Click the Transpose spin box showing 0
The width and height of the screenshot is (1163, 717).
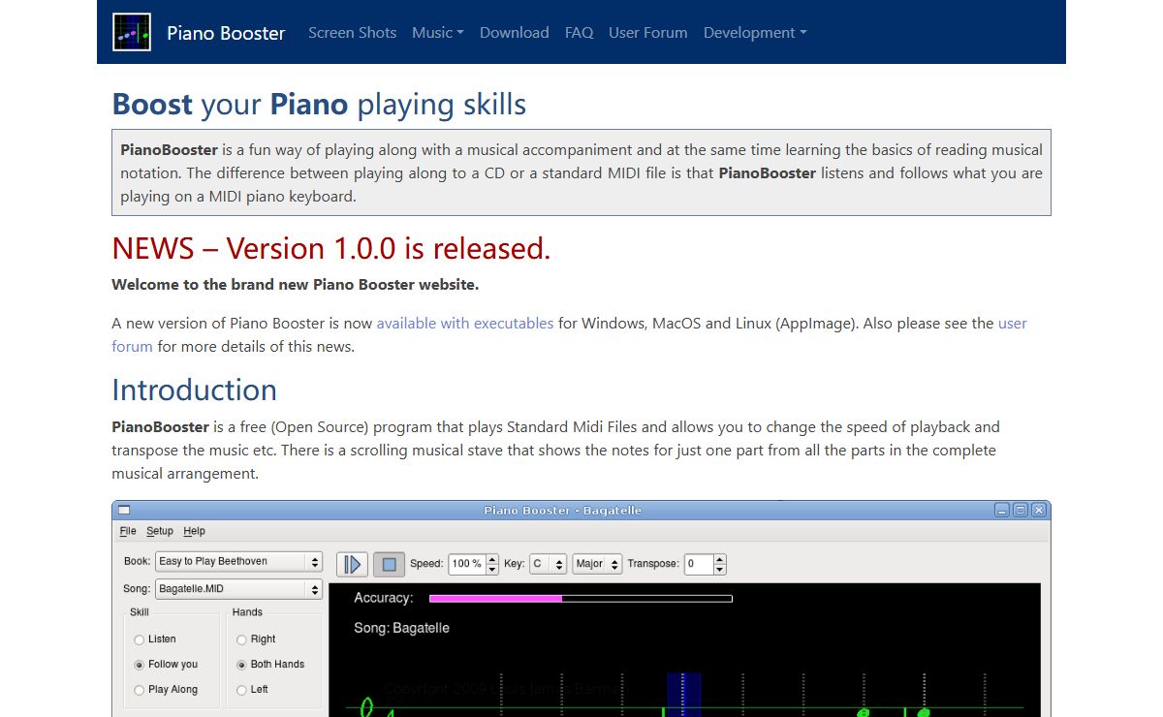(x=706, y=564)
